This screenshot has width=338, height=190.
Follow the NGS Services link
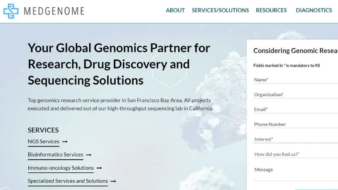[44, 141]
